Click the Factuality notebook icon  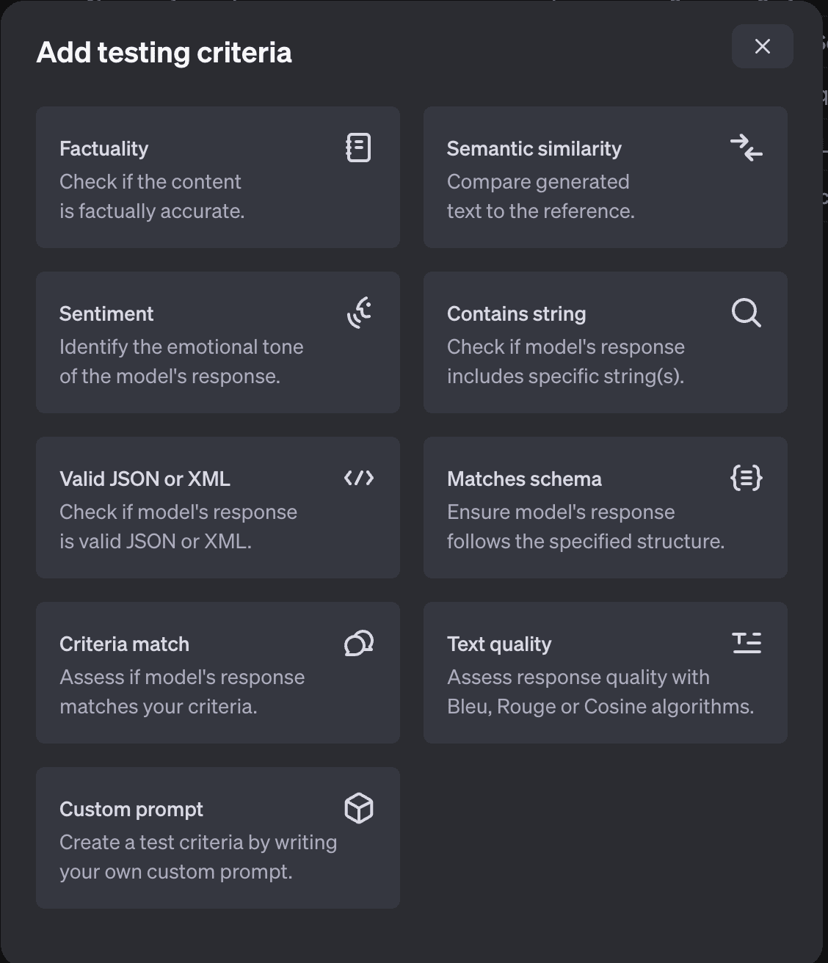click(x=358, y=148)
